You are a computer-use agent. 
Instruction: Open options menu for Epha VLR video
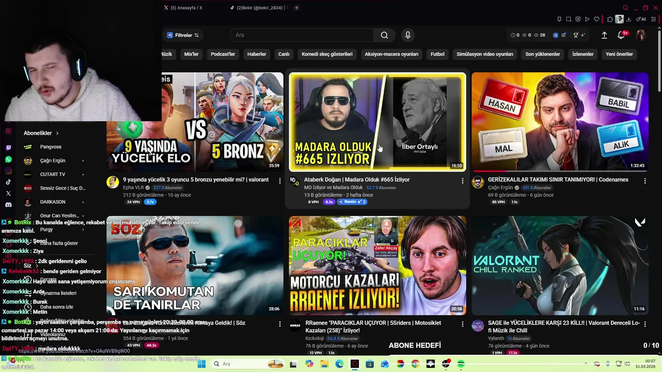[280, 181]
